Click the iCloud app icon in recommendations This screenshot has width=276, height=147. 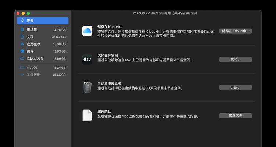(87, 31)
